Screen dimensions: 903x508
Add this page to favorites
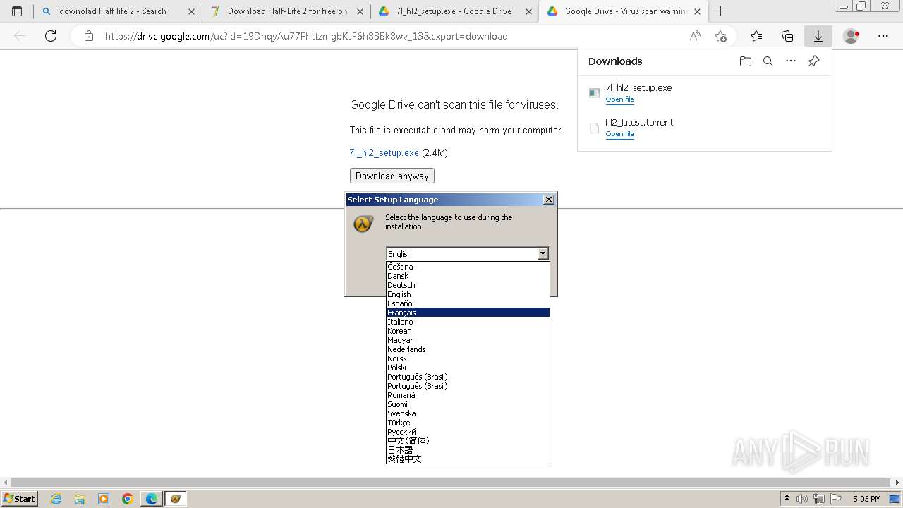(x=720, y=36)
